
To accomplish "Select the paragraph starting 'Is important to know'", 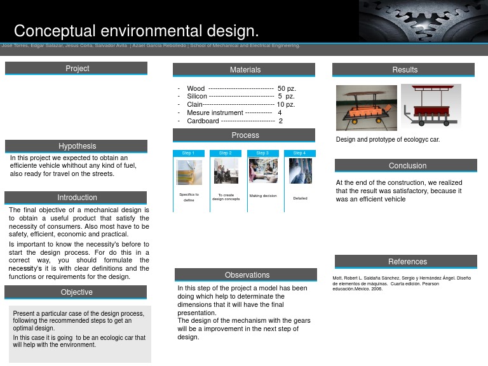I will 79,260.
